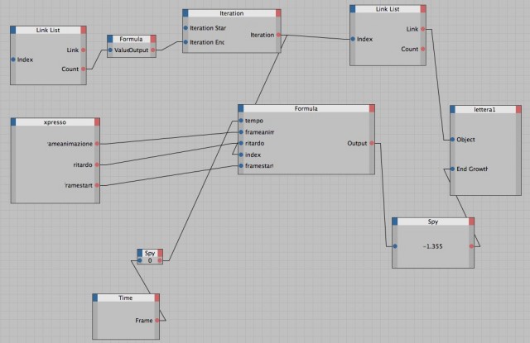Open blue inputs menu on Spy node showing 0

click(140, 253)
